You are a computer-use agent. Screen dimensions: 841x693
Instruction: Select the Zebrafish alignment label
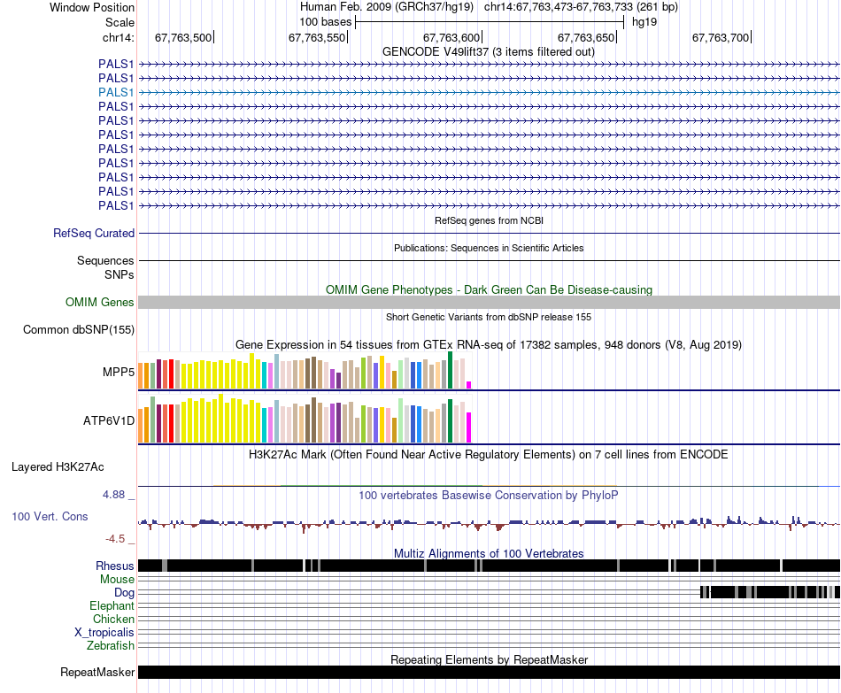coord(111,646)
